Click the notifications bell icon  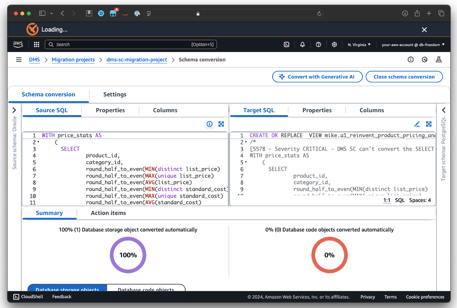click(302, 44)
